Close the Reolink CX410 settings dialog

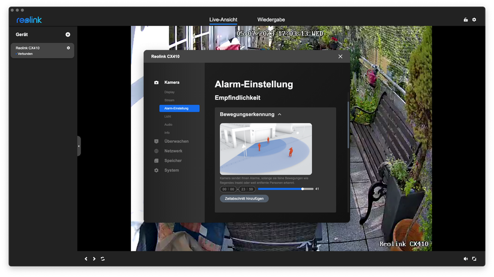click(x=340, y=56)
